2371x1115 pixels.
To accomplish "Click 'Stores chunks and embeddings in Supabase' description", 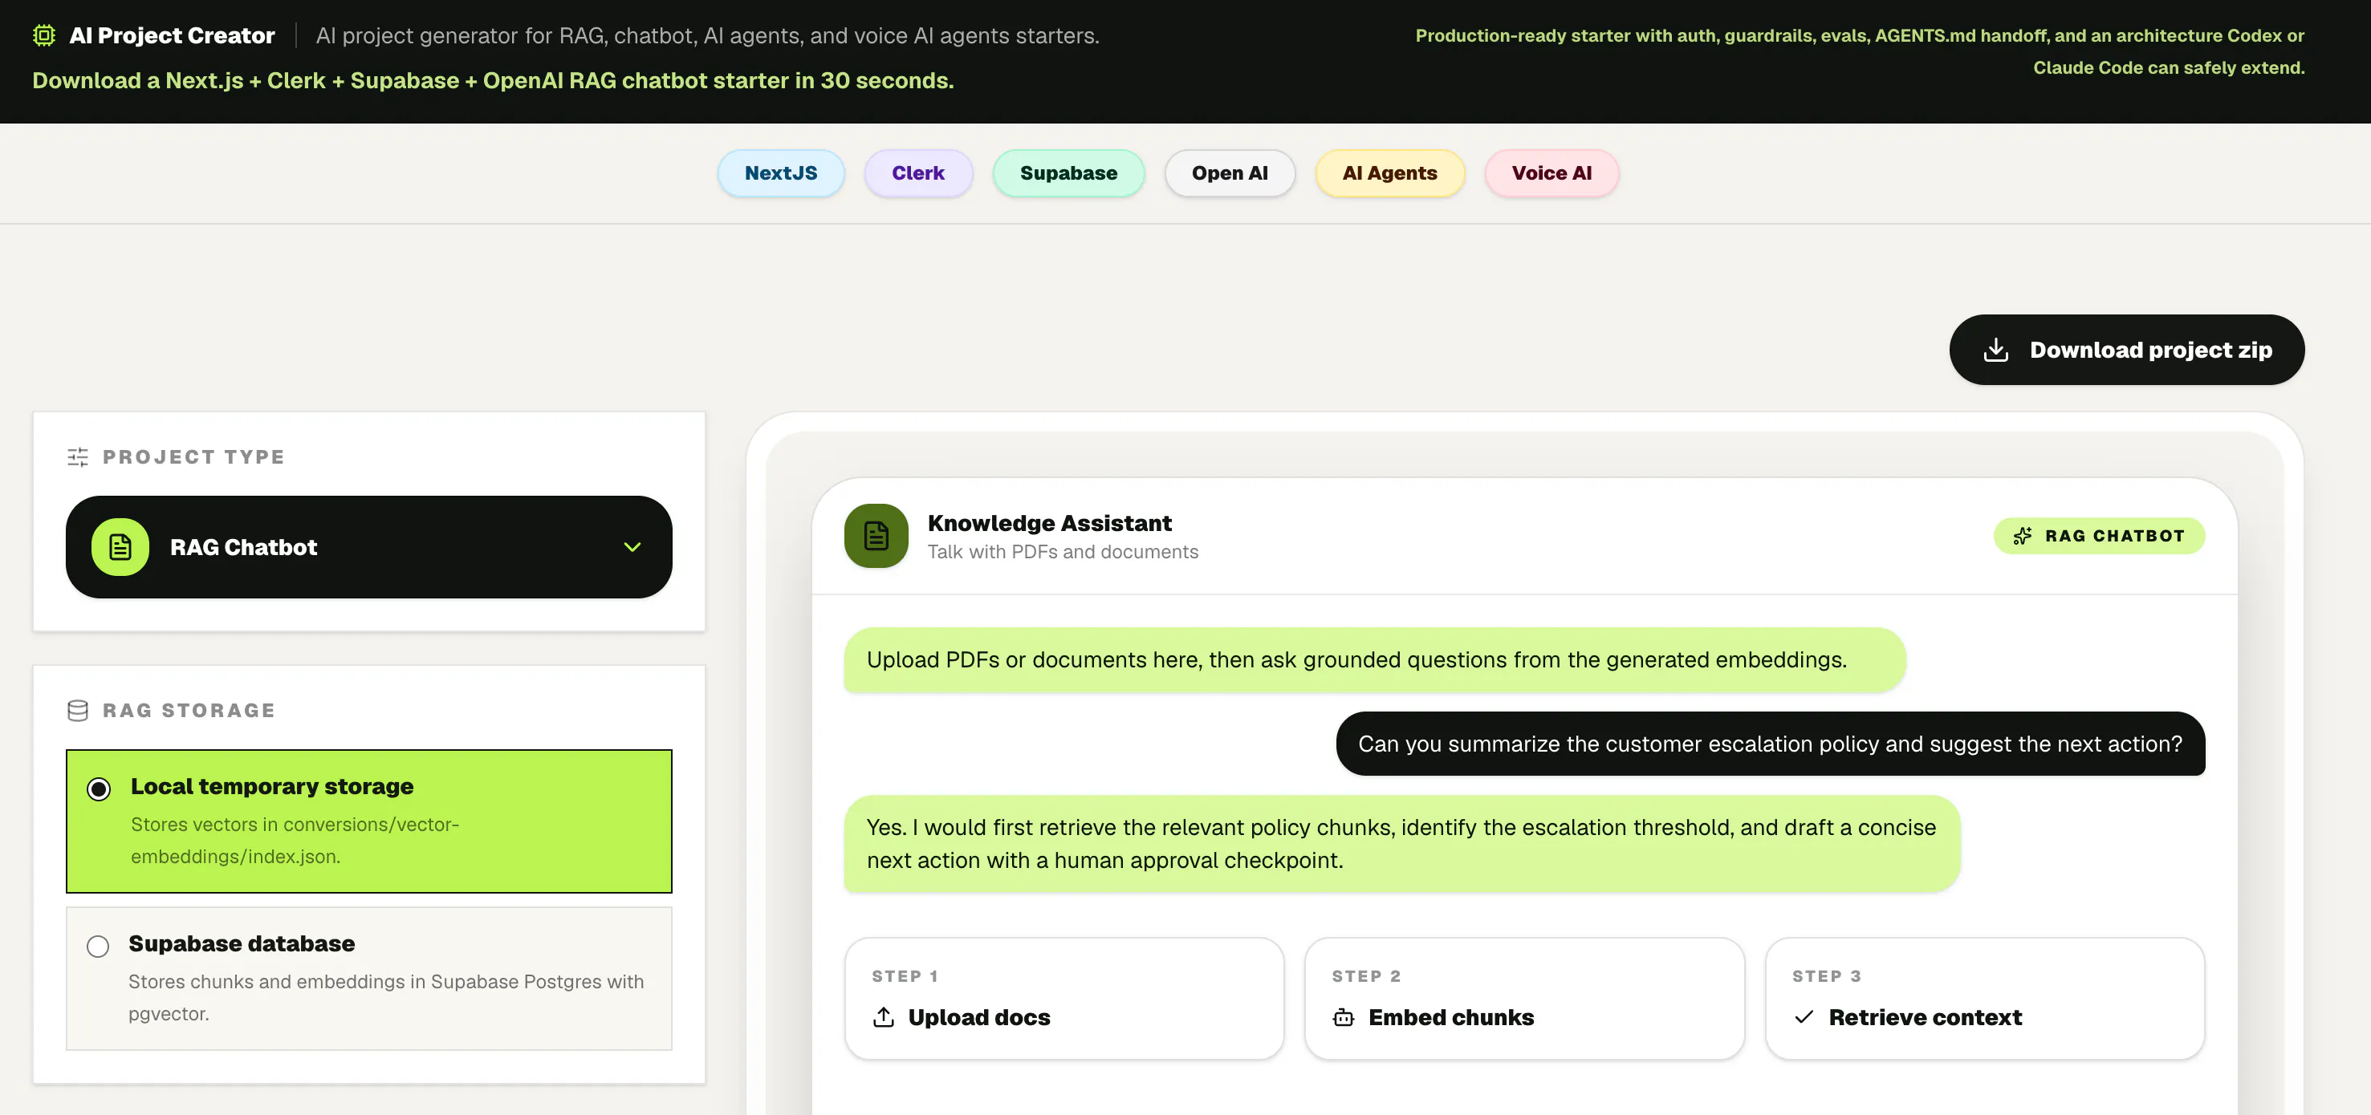I will coord(385,997).
